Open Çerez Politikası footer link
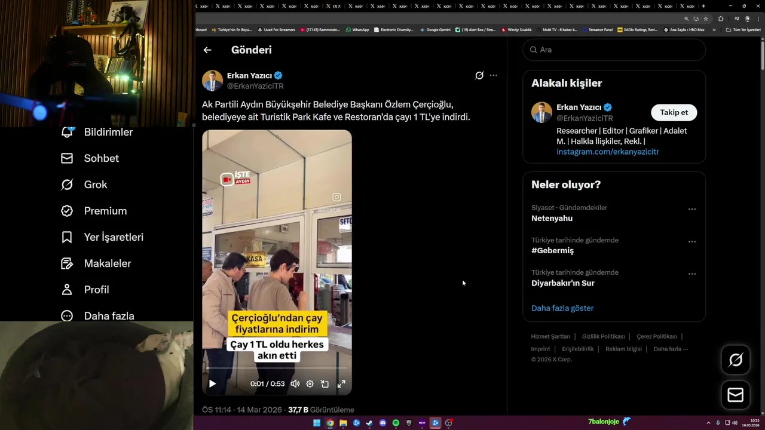Image resolution: width=765 pixels, height=430 pixels. pyautogui.click(x=657, y=336)
